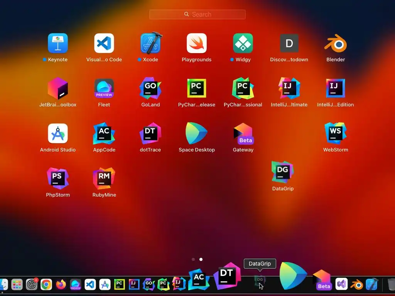The height and width of the screenshot is (296, 395).
Task: Open Fleet Preview icon in the Dock
Action: [x=76, y=284]
